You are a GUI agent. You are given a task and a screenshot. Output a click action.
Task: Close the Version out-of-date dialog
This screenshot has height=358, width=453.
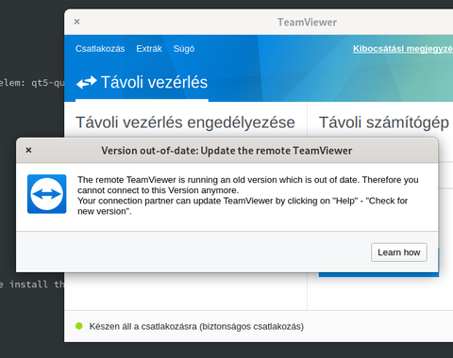(28, 150)
